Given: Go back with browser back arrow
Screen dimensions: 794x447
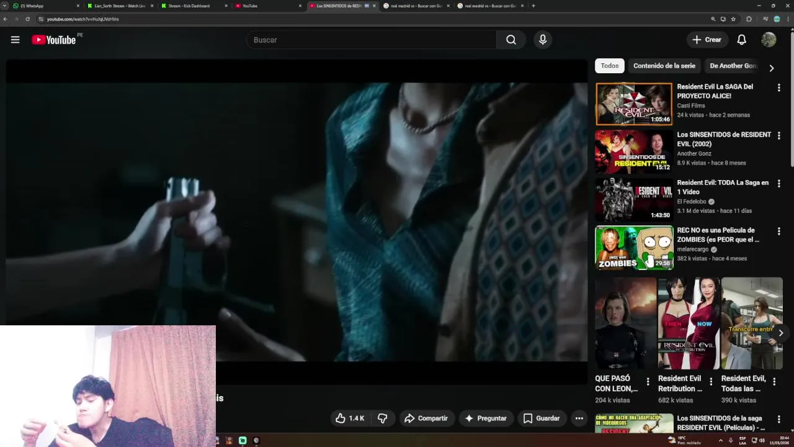Looking at the screenshot, I should click(5, 19).
